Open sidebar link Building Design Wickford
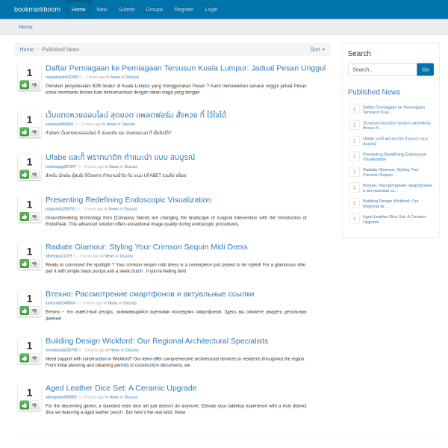The height and width of the screenshot is (448, 448). point(391,203)
